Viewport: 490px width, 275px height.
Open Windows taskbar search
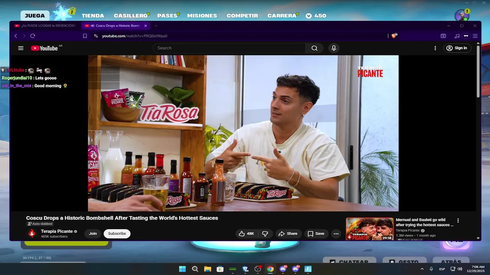click(195, 269)
